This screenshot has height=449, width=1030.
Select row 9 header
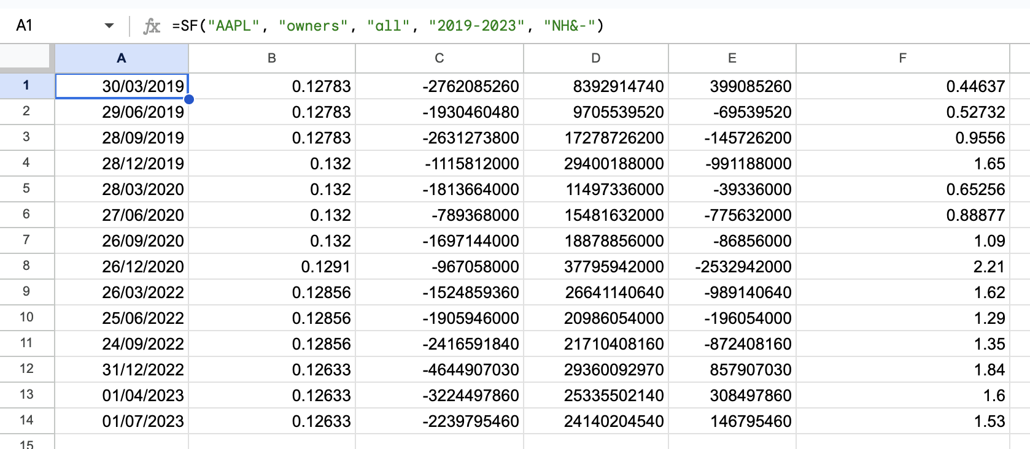[x=27, y=292]
